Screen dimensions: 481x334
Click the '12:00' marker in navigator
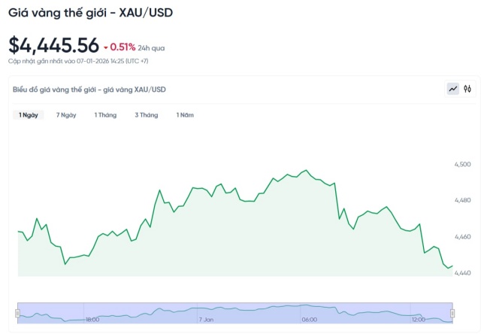(419, 319)
